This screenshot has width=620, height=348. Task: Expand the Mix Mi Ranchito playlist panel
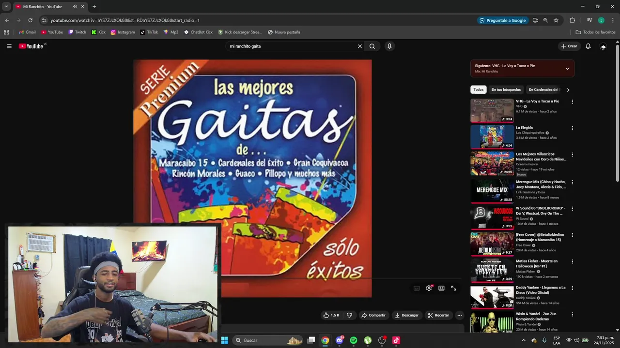click(567, 69)
